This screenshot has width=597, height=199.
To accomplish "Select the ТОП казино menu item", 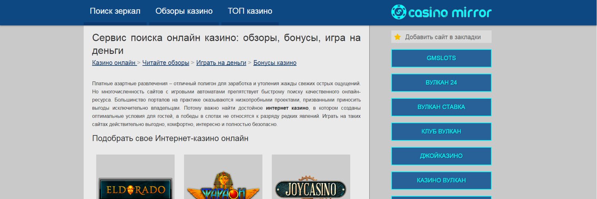I will (x=250, y=11).
